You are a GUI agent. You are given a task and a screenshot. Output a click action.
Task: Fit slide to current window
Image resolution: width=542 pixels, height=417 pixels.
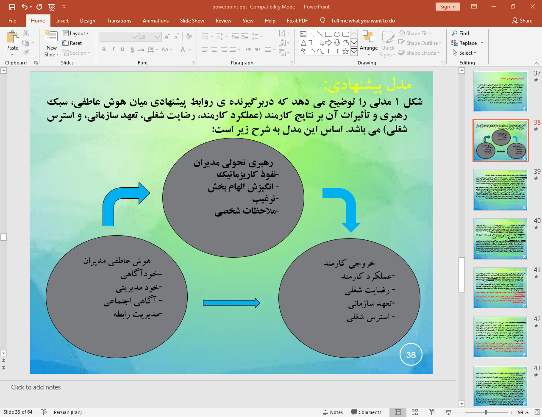pyautogui.click(x=537, y=412)
